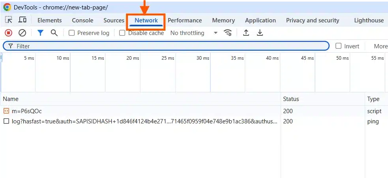Select the Network tab
The height and width of the screenshot is (178, 388).
tap(146, 20)
